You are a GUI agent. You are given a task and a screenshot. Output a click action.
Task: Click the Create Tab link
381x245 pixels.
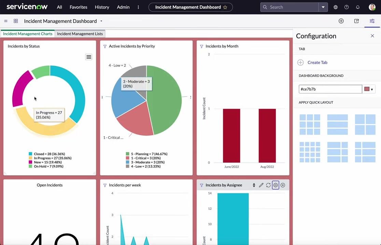pyautogui.click(x=317, y=63)
